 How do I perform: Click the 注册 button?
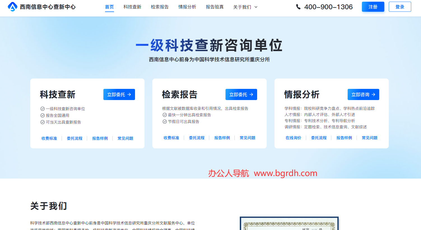point(373,7)
